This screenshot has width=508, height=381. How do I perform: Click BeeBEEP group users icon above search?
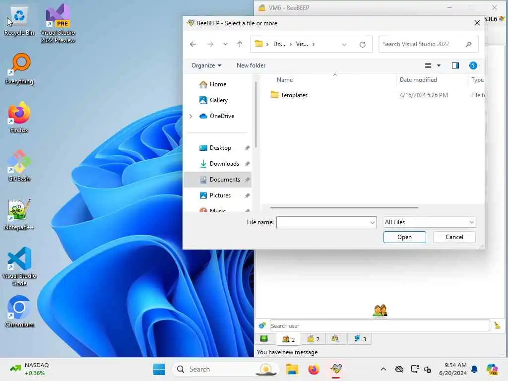point(380,310)
